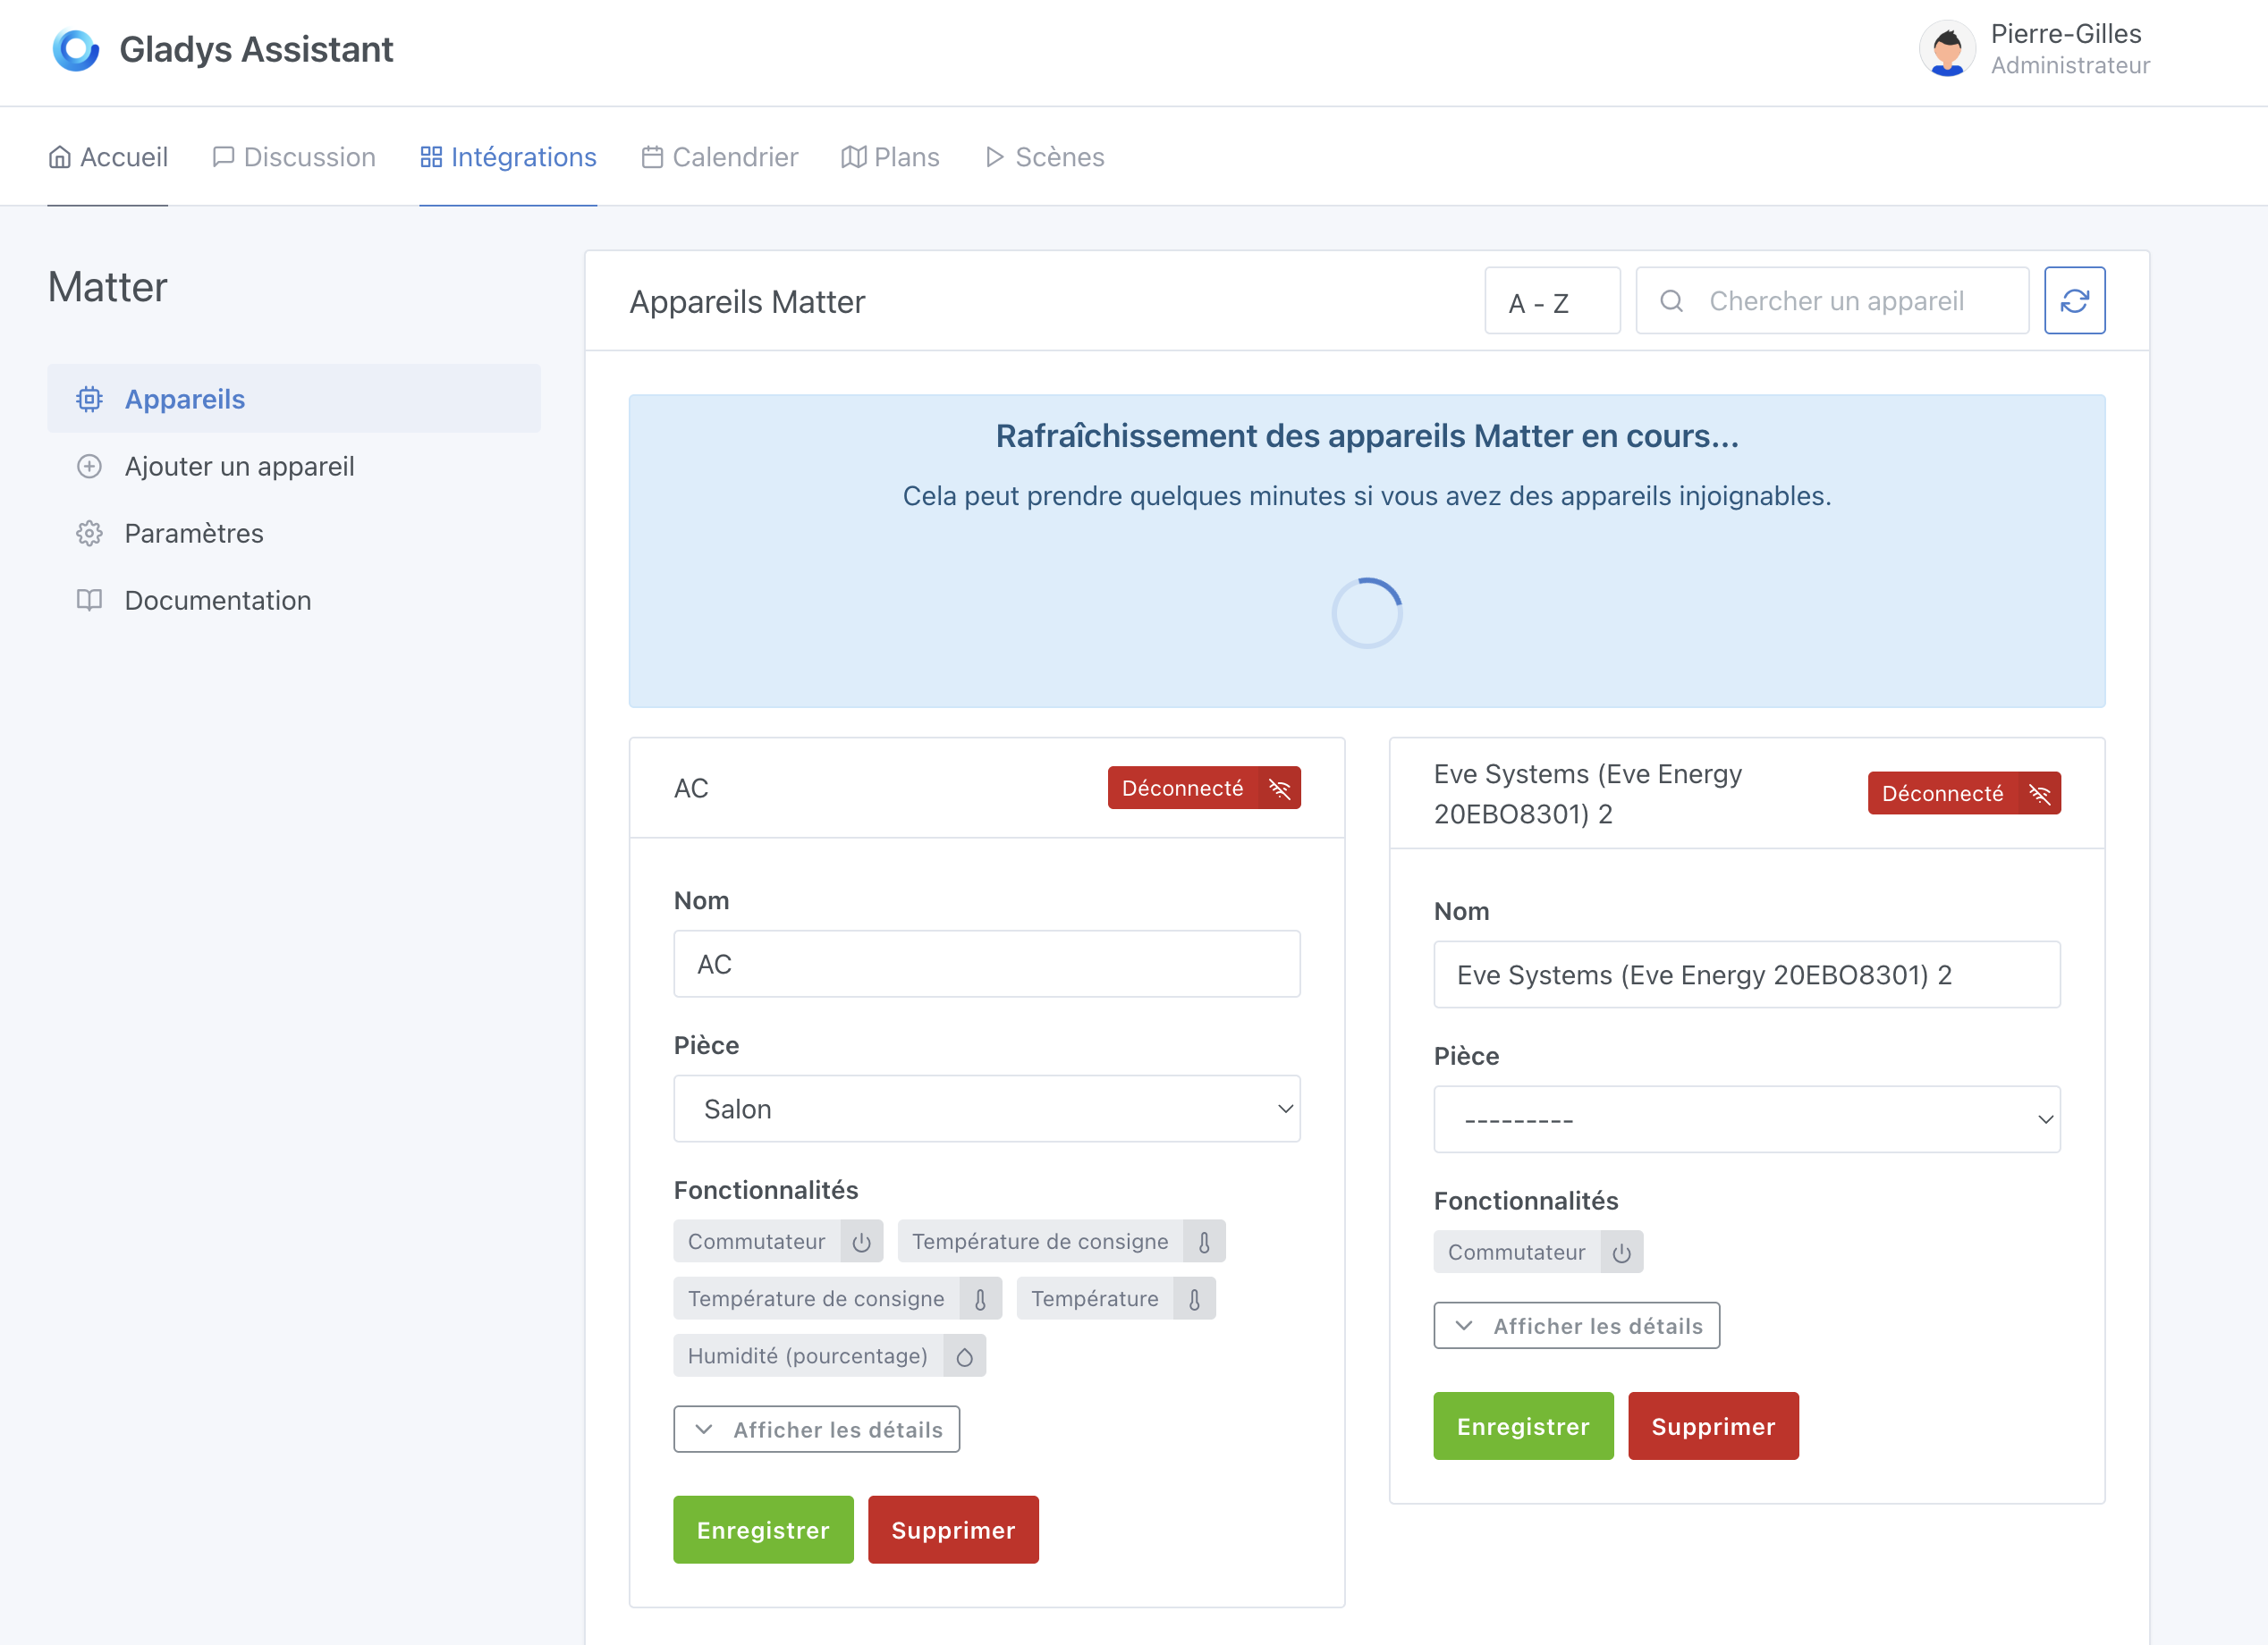The height and width of the screenshot is (1645, 2268).
Task: Click the Déconnecté badge on Eve Systems card
Action: click(x=1964, y=794)
